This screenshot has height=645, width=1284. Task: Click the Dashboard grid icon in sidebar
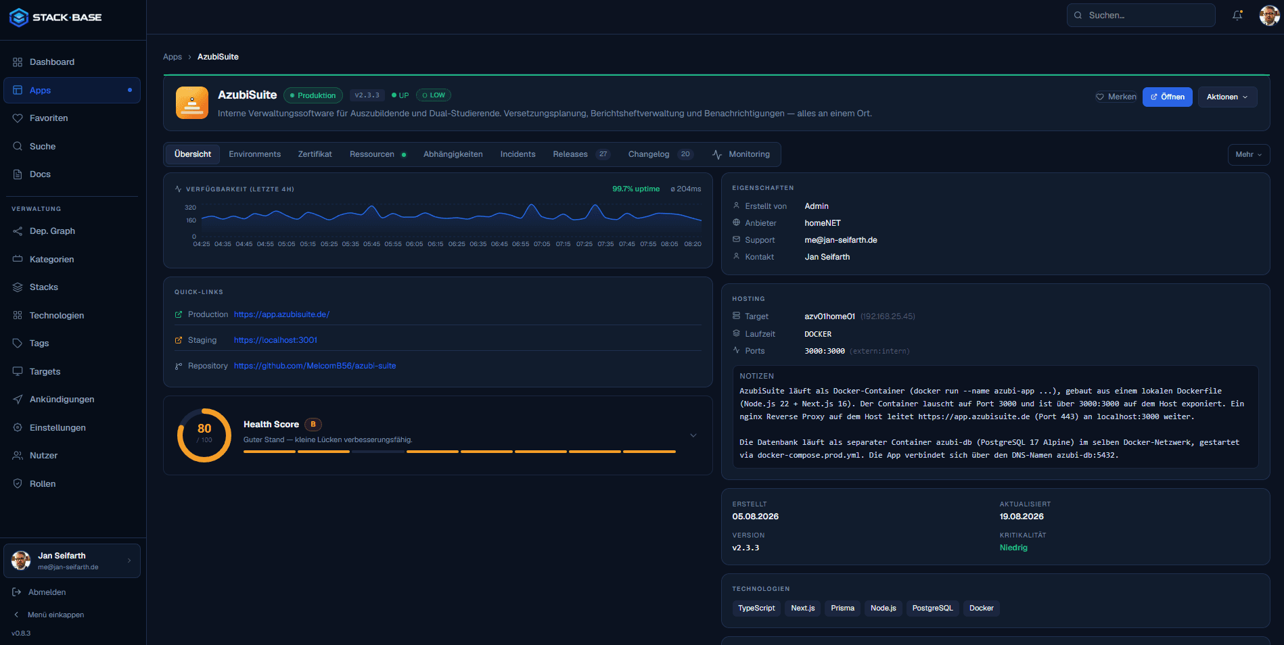click(x=18, y=62)
